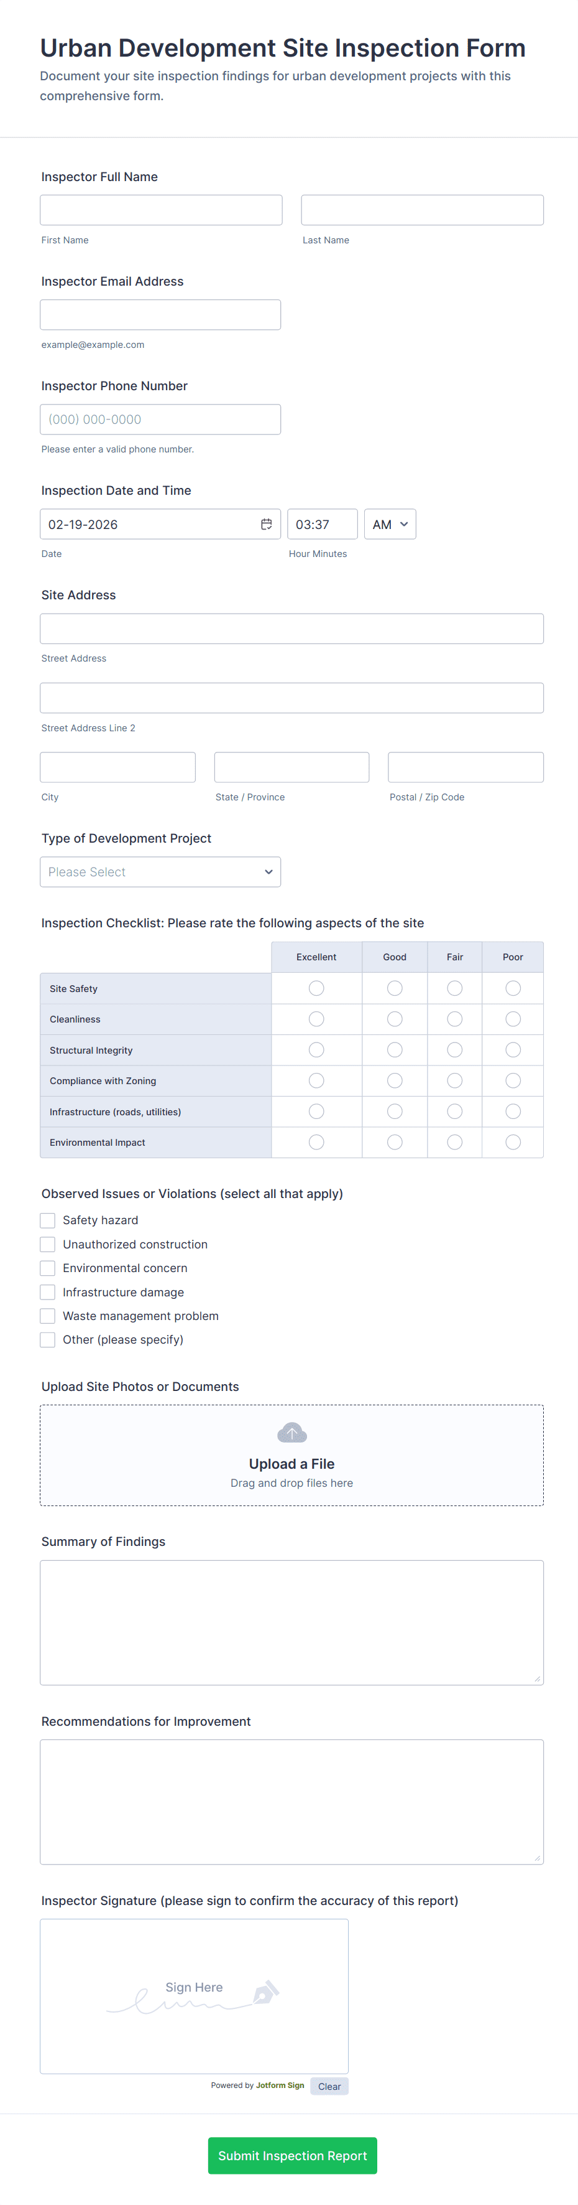This screenshot has height=2205, width=578.
Task: Click Submit Inspection Report button
Action: 293,2155
